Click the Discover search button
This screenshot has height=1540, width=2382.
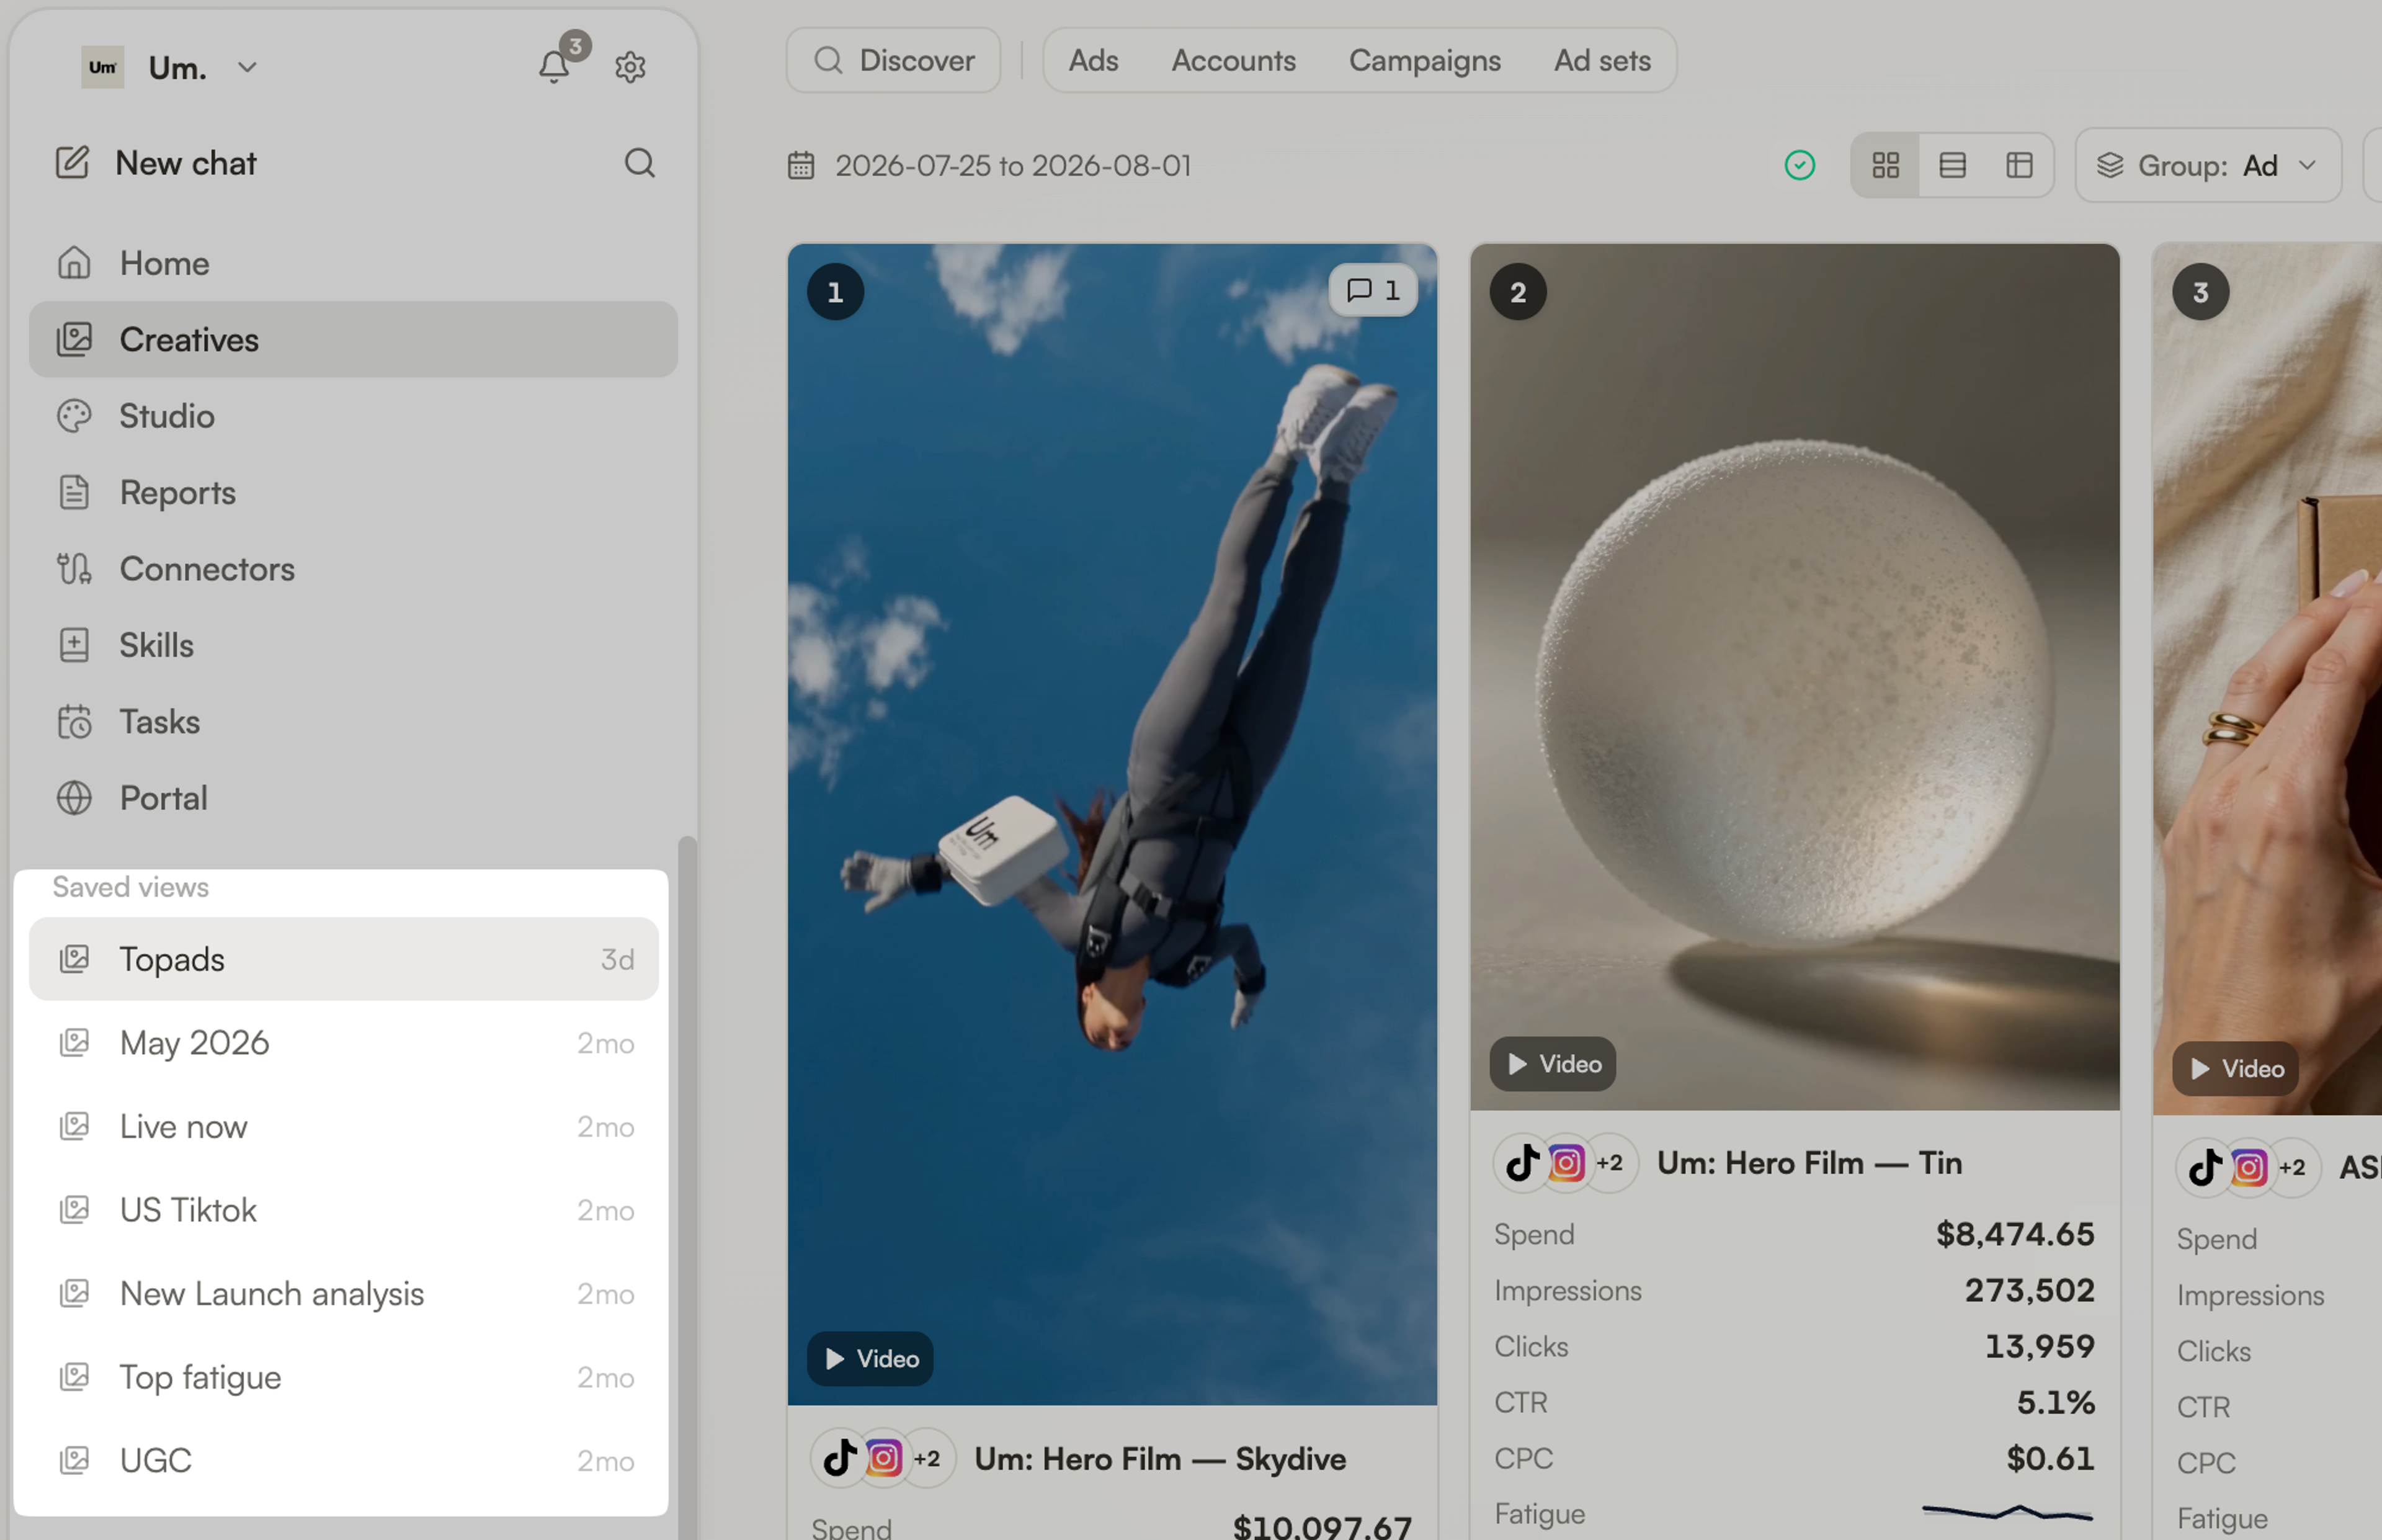click(894, 60)
